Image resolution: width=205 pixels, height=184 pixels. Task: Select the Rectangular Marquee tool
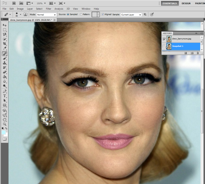tap(4, 30)
